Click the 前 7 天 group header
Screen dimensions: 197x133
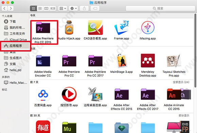tap(34, 82)
